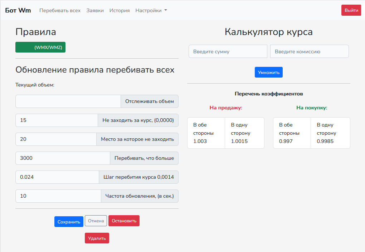Click the Шаг перебития курса field
The width and height of the screenshot is (365, 252).
(57, 177)
